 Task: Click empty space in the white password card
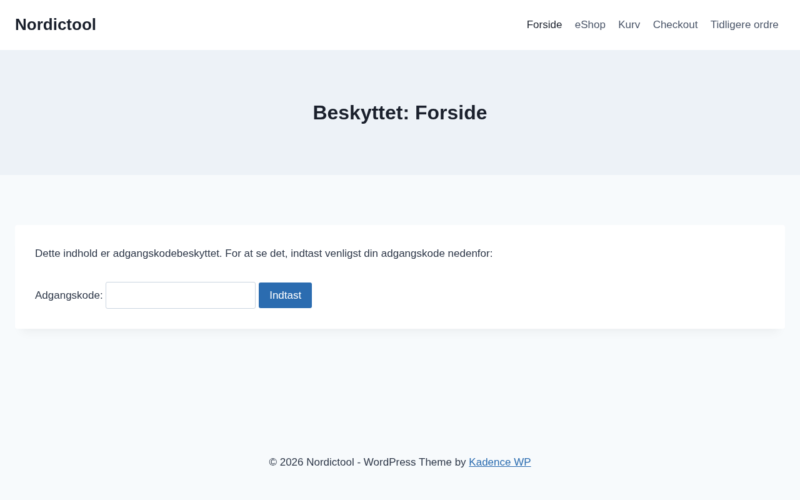click(x=562, y=294)
